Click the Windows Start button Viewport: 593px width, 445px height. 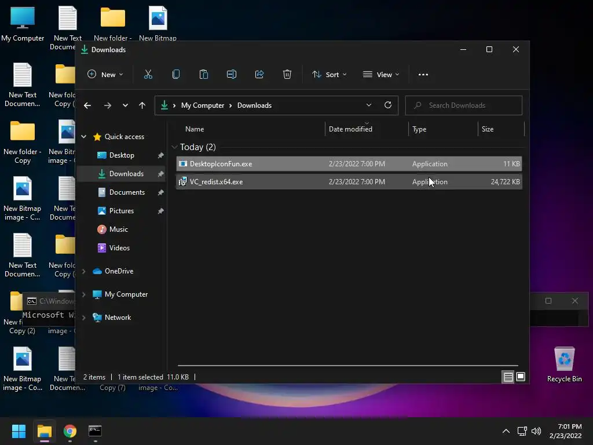click(x=19, y=431)
